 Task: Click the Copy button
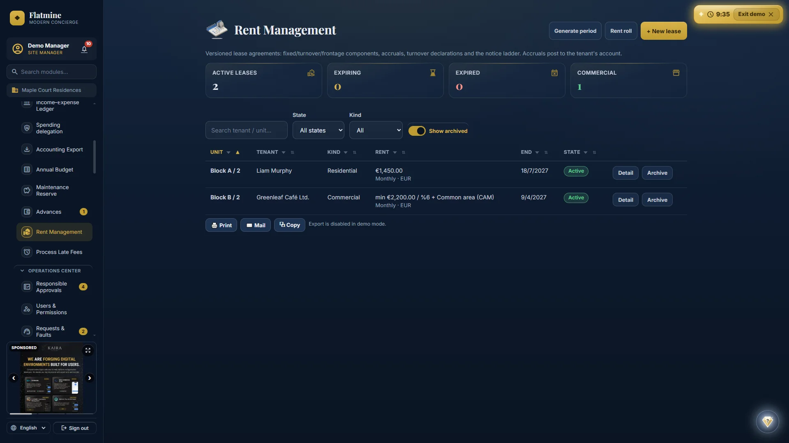click(x=290, y=225)
